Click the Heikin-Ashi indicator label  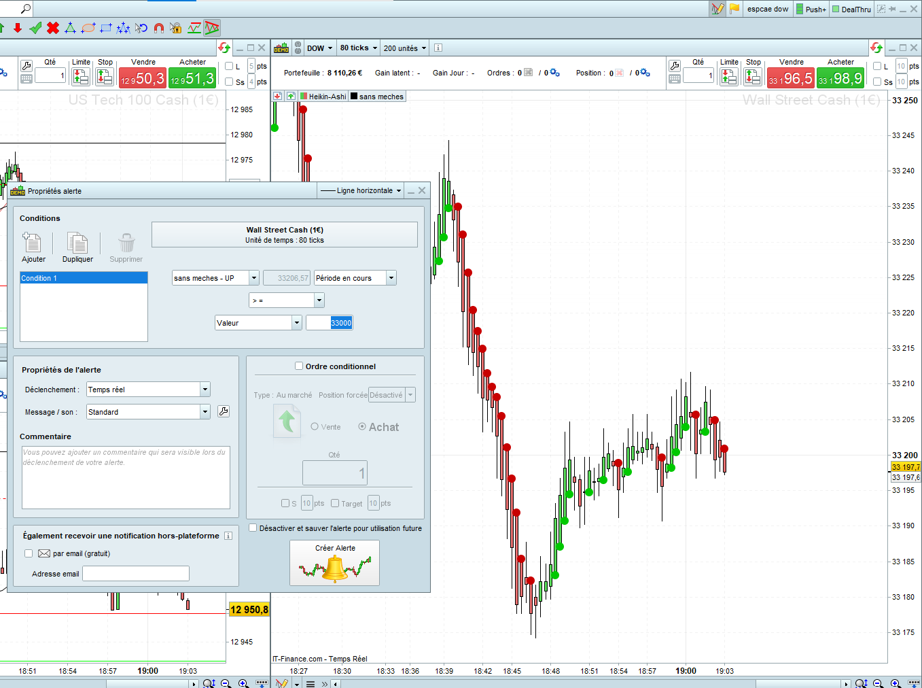click(x=323, y=97)
